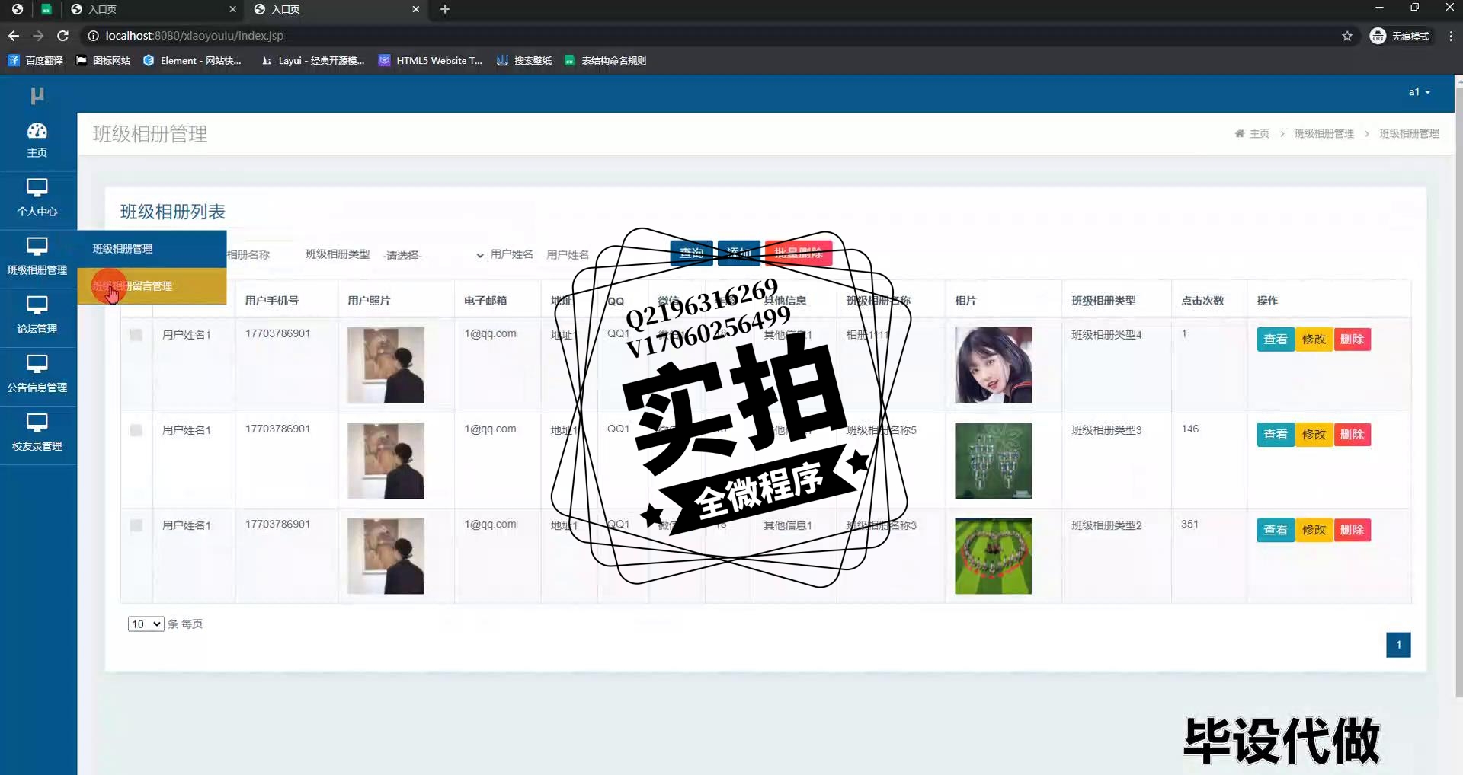Click 修改 in the 班级相册类型2 row
Image resolution: width=1463 pixels, height=775 pixels.
pyautogui.click(x=1314, y=530)
